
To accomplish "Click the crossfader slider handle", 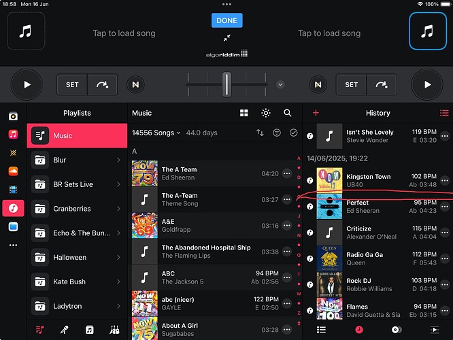I will [227, 84].
